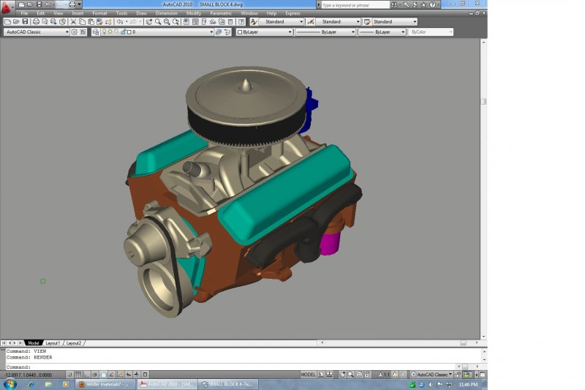The width and height of the screenshot is (585, 390).
Task: Click the AutoCAD application menu logo
Action: point(7,7)
